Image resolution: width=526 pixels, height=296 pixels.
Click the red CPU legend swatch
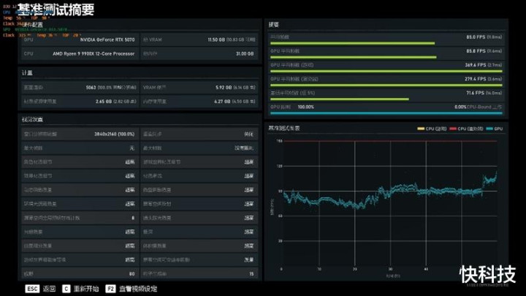tap(453, 129)
